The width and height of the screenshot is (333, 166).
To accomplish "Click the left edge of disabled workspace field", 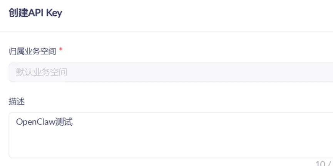I will 10,72.
